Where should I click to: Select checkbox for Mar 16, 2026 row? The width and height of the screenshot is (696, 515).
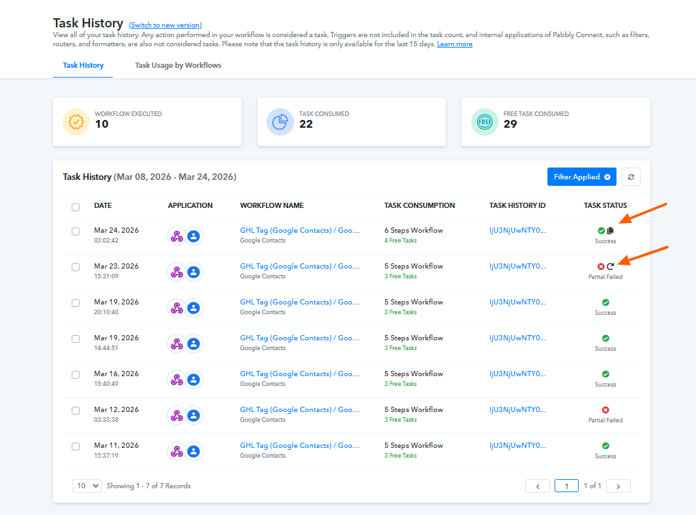coord(76,375)
